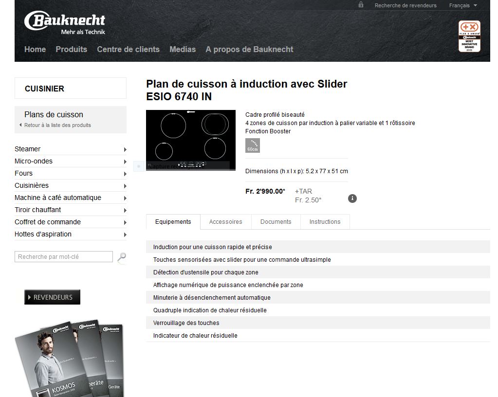Click the Recherche par mot-clé field
498x397 pixels.
63,257
